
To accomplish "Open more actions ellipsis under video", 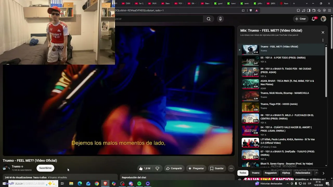I will 231,168.
